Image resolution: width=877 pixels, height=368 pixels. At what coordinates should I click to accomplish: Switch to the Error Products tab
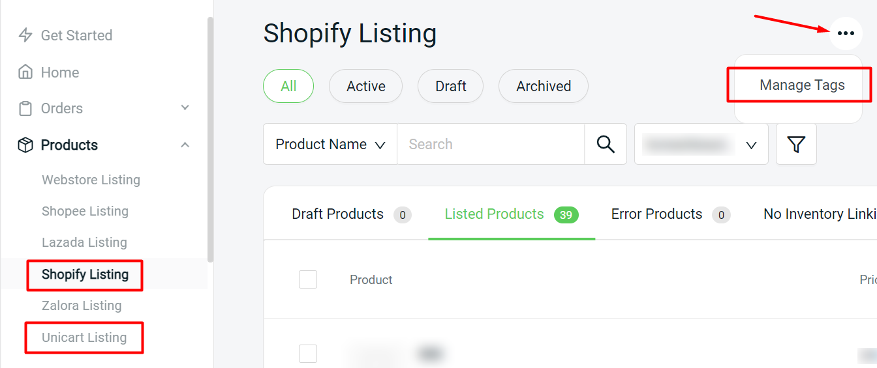(x=669, y=214)
